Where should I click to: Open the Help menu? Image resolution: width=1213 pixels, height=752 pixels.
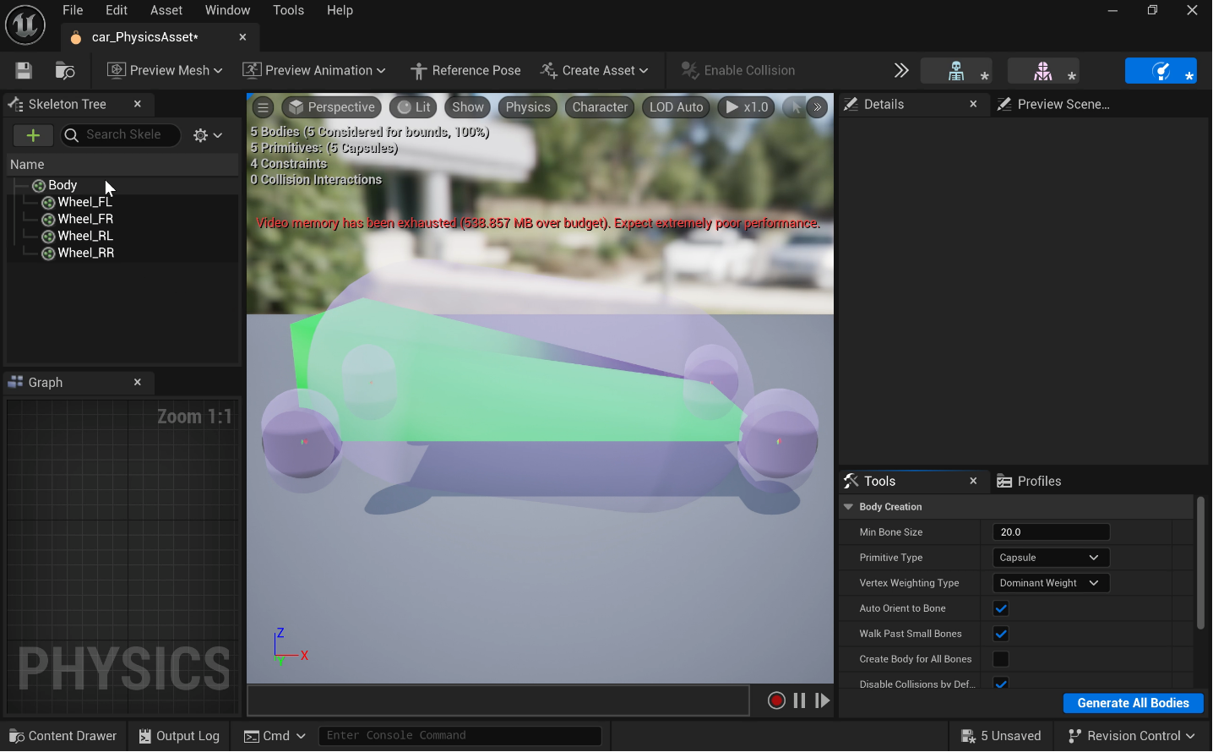pos(340,10)
